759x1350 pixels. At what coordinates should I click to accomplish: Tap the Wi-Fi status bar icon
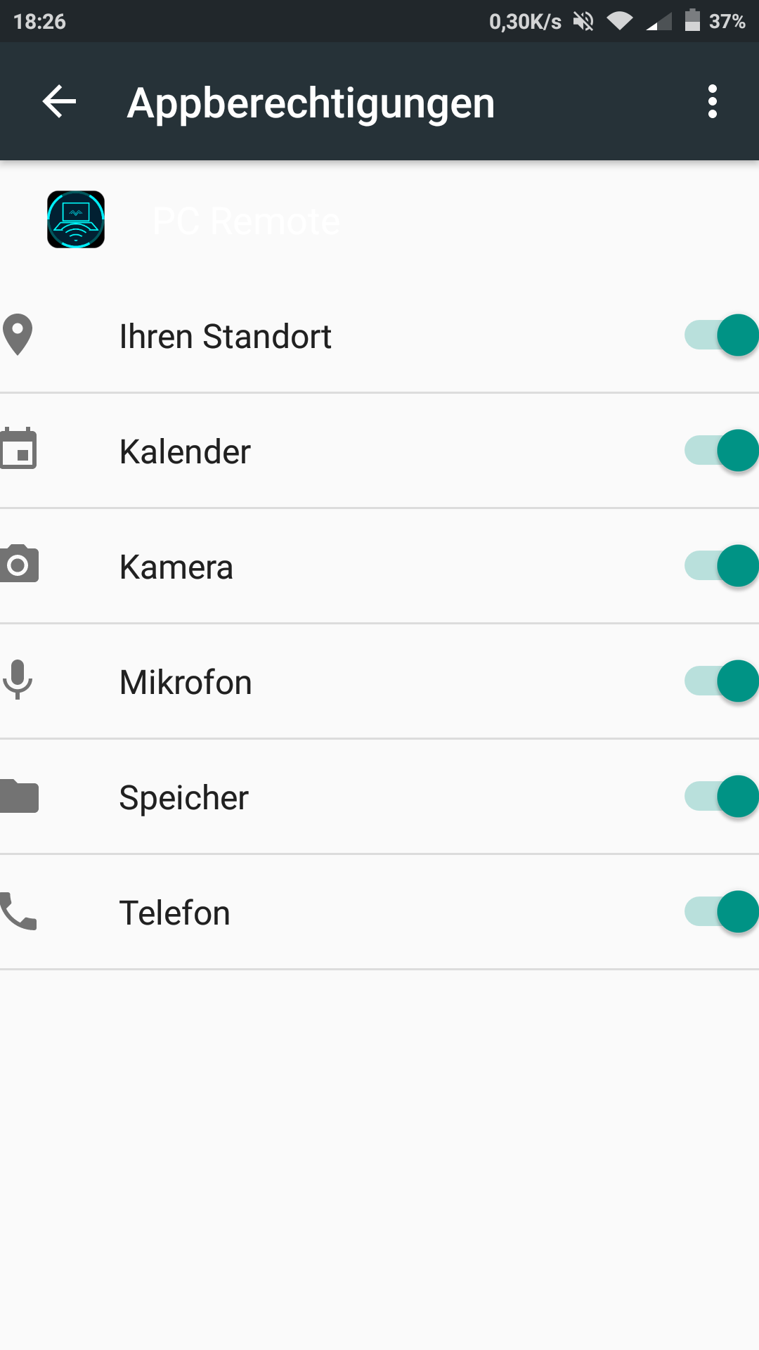[620, 21]
